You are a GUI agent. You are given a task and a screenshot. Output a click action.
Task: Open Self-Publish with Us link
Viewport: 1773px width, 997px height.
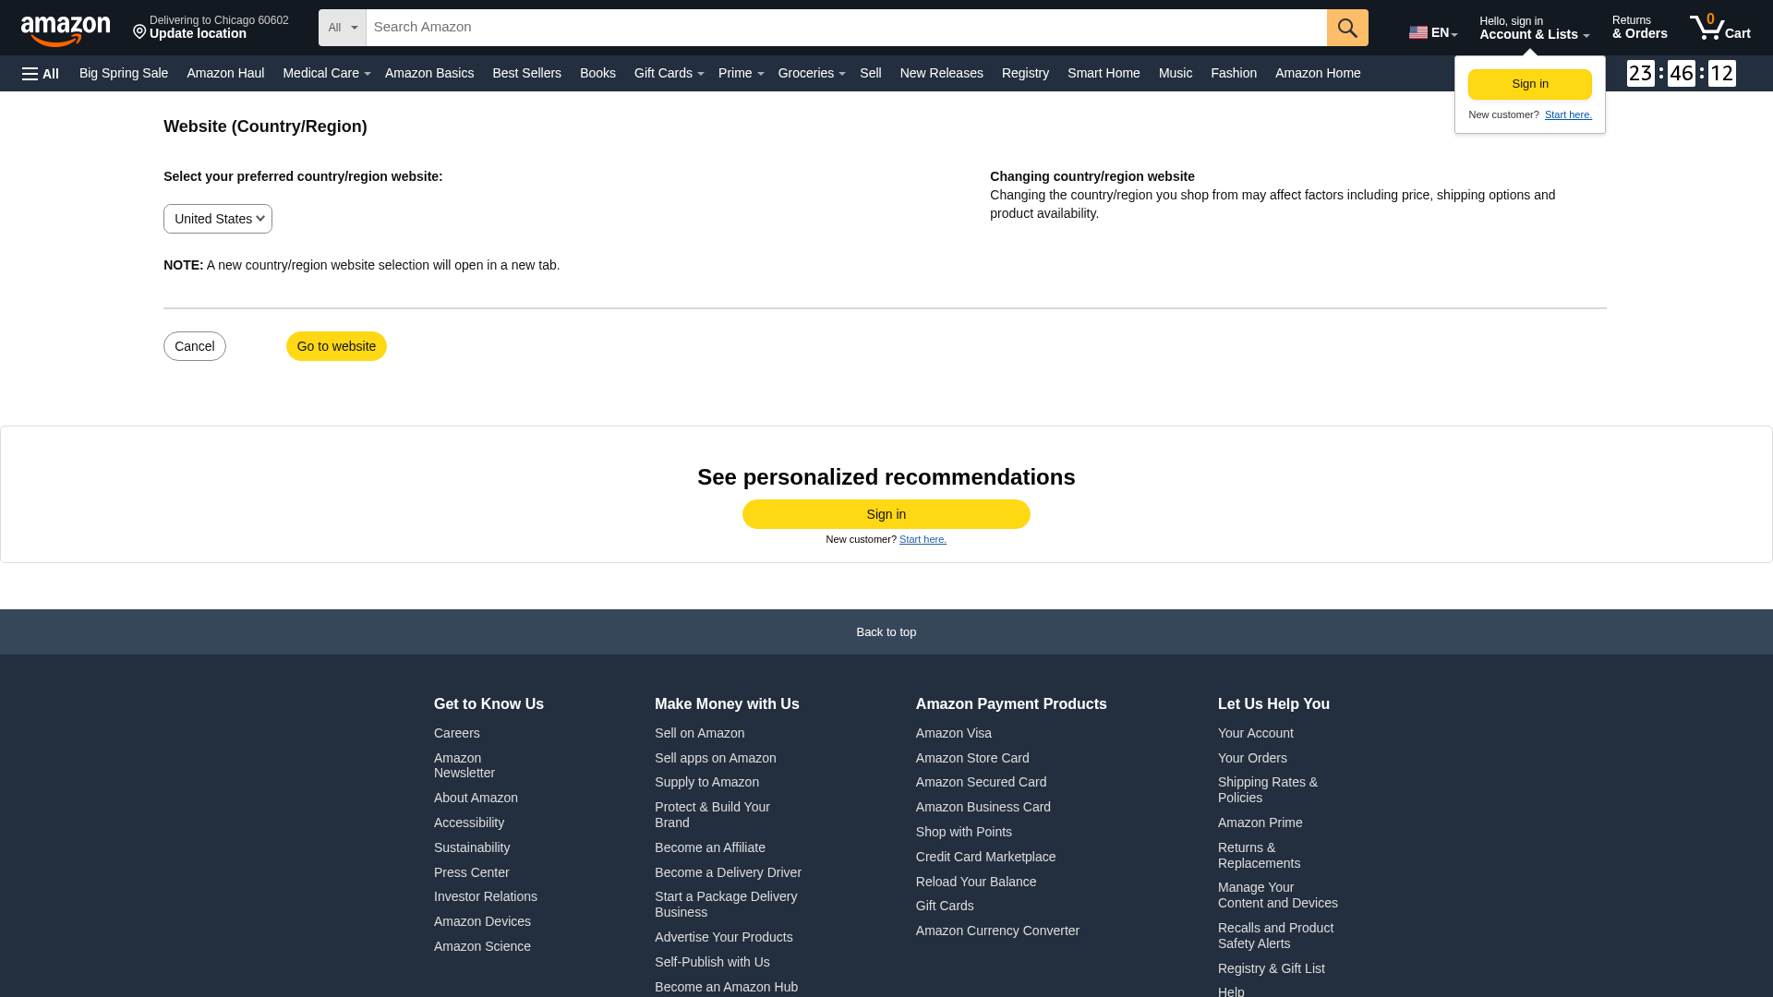pyautogui.click(x=712, y=962)
